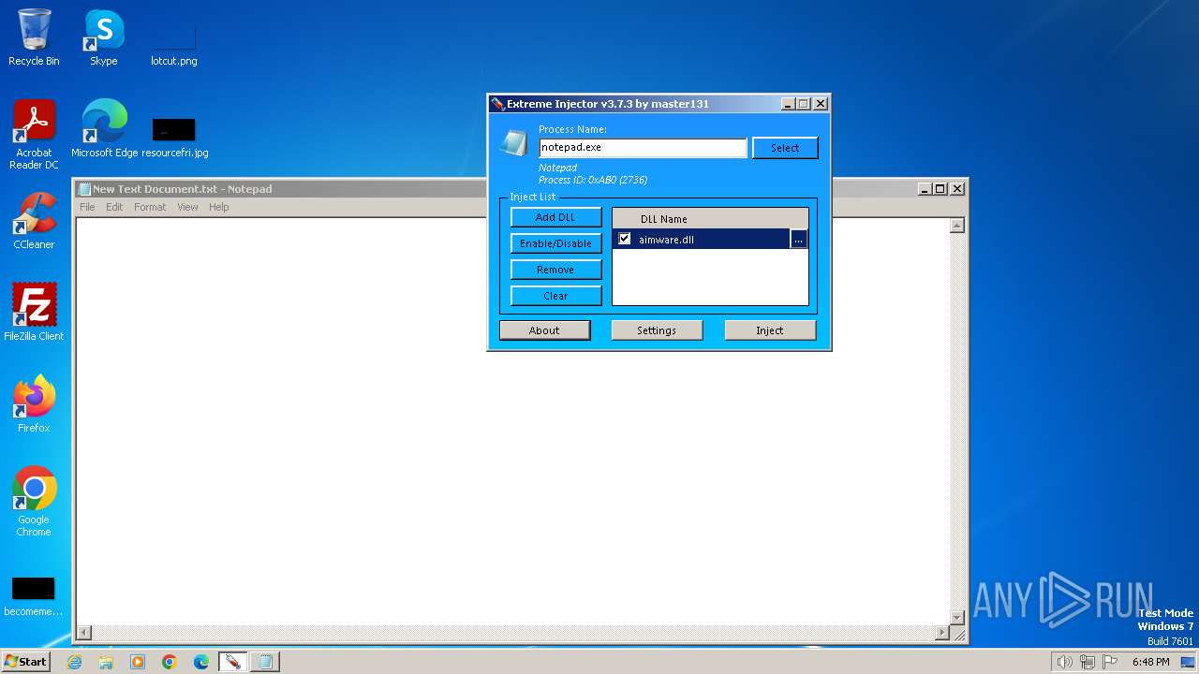
Task: Click the Process Name input field
Action: (x=643, y=148)
